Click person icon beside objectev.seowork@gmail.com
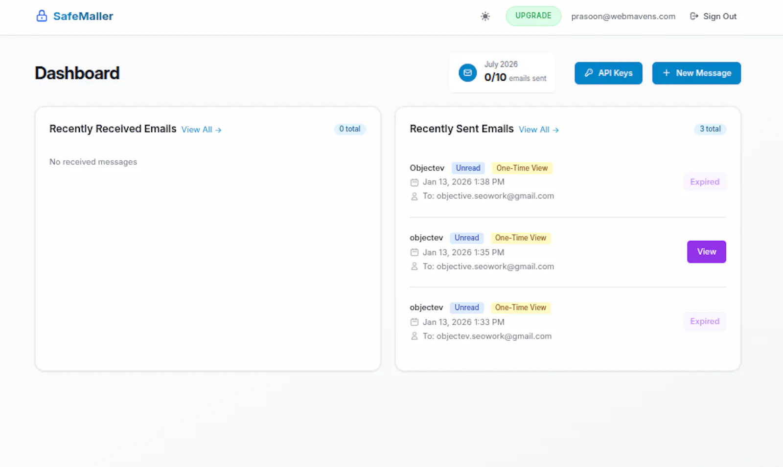The image size is (783, 467). (415, 336)
